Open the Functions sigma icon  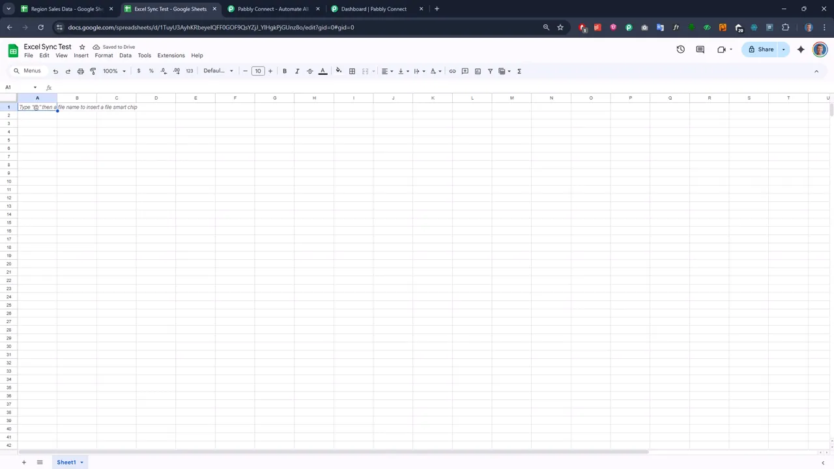tap(519, 71)
